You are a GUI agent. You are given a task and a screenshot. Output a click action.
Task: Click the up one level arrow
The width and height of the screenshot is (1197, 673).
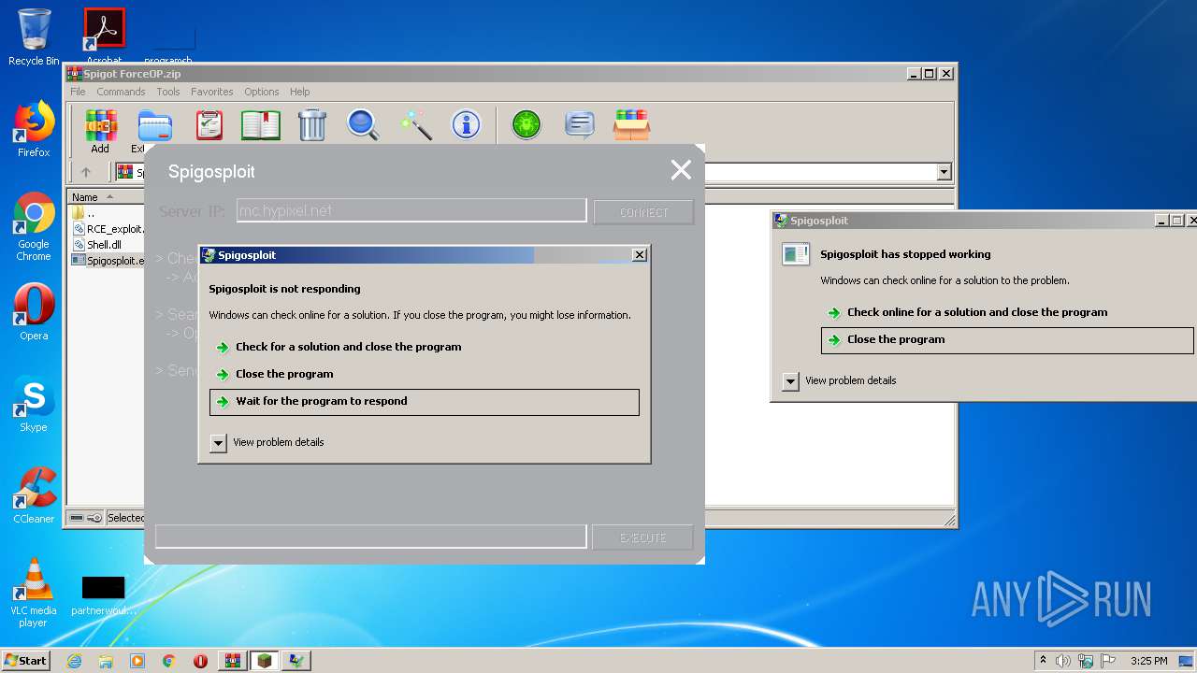point(86,172)
